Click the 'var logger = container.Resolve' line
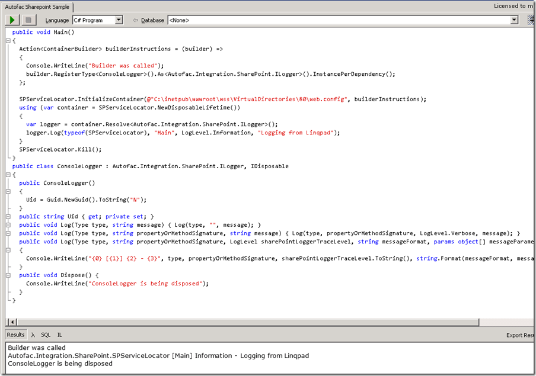 click(152, 124)
